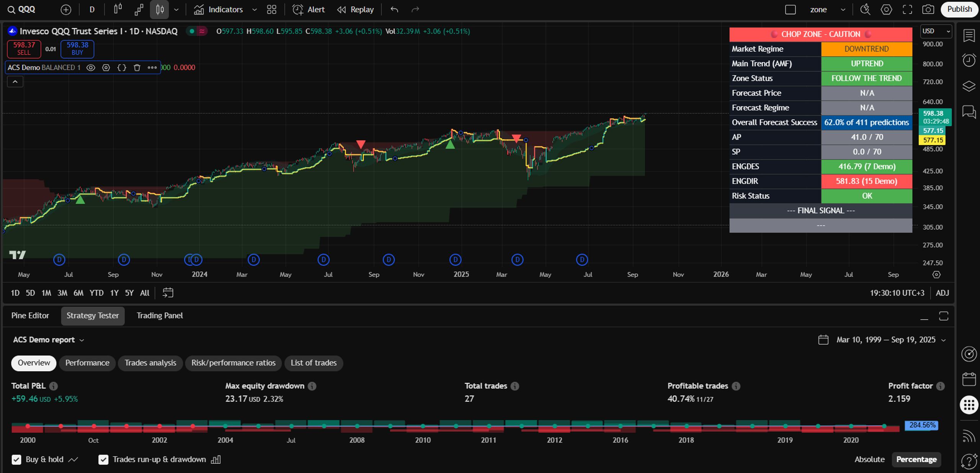
Task: Open the layout setup square icon
Action: pyautogui.click(x=791, y=10)
